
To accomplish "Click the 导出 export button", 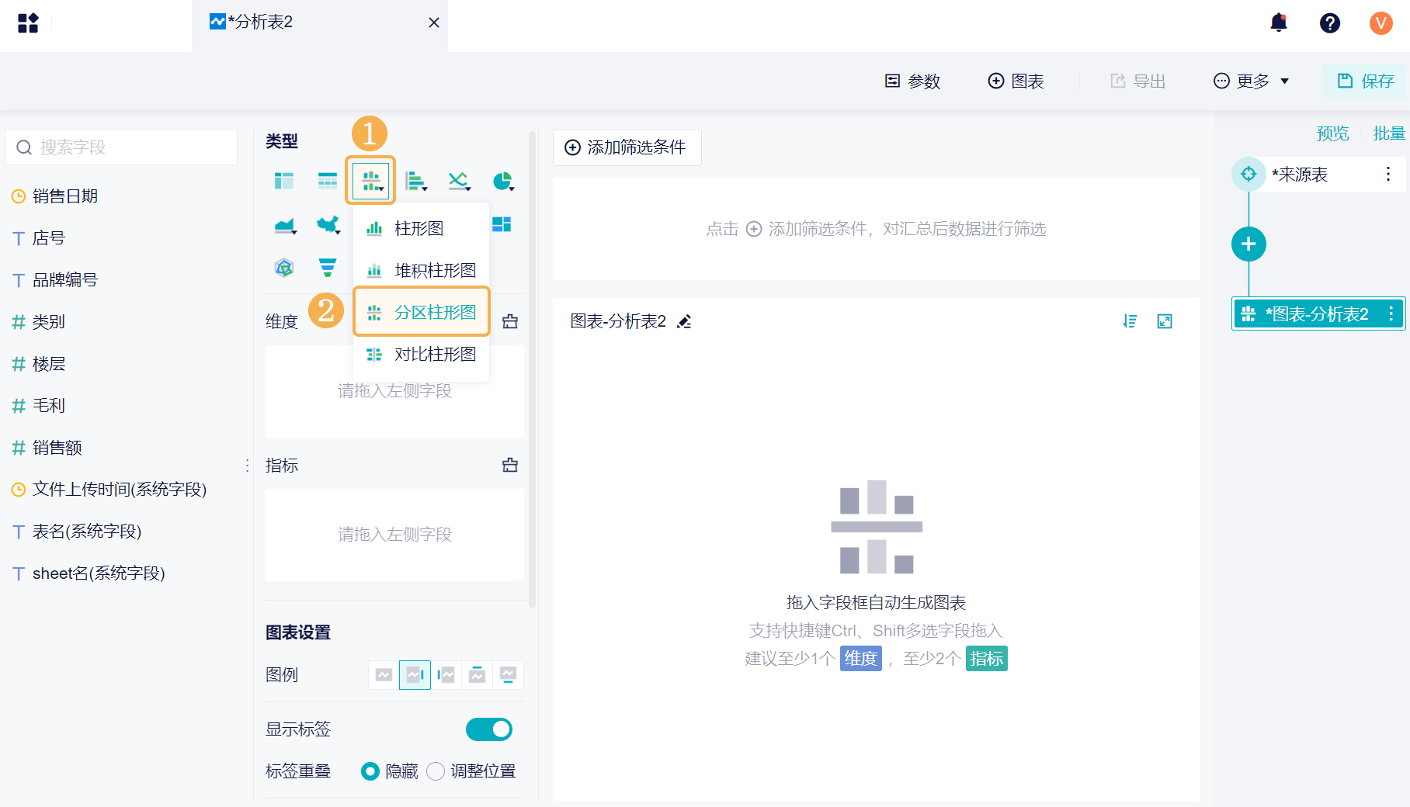I will click(x=1138, y=81).
